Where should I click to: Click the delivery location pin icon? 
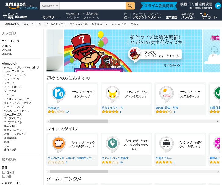[x=5, y=16]
